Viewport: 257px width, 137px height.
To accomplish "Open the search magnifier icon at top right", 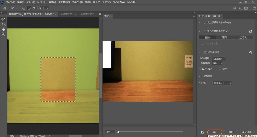I will (x=240, y=8).
